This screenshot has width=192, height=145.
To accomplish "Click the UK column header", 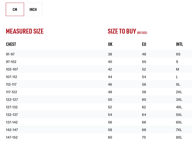I will tap(110, 44).
